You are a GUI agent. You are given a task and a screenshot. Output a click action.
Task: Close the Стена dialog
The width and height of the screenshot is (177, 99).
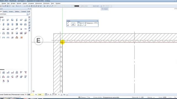[x=97, y=21]
